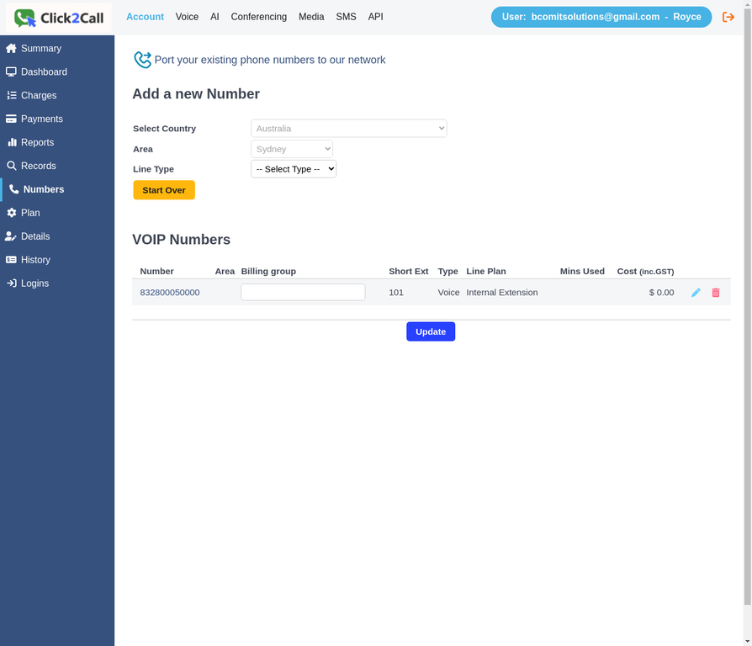The image size is (752, 646).
Task: Open the Select Country dropdown
Action: pos(348,129)
